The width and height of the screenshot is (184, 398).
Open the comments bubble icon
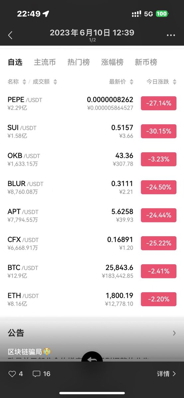(37, 374)
